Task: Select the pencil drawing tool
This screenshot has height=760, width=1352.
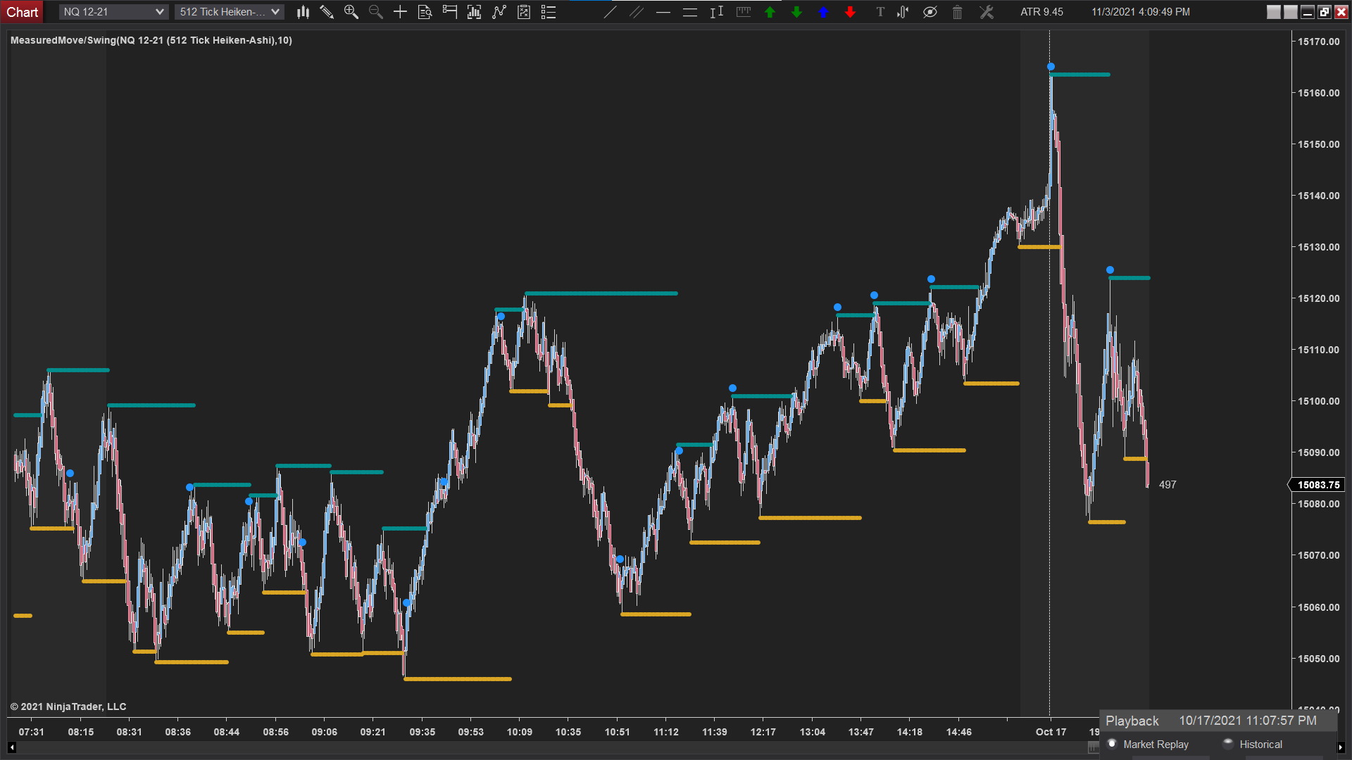Action: click(x=326, y=12)
